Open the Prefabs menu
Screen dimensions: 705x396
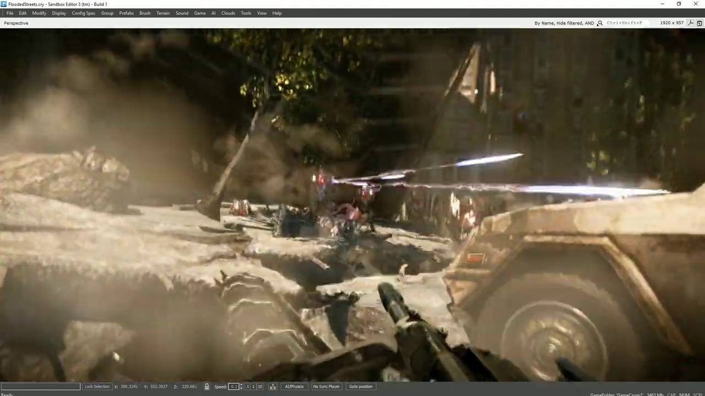tap(127, 13)
